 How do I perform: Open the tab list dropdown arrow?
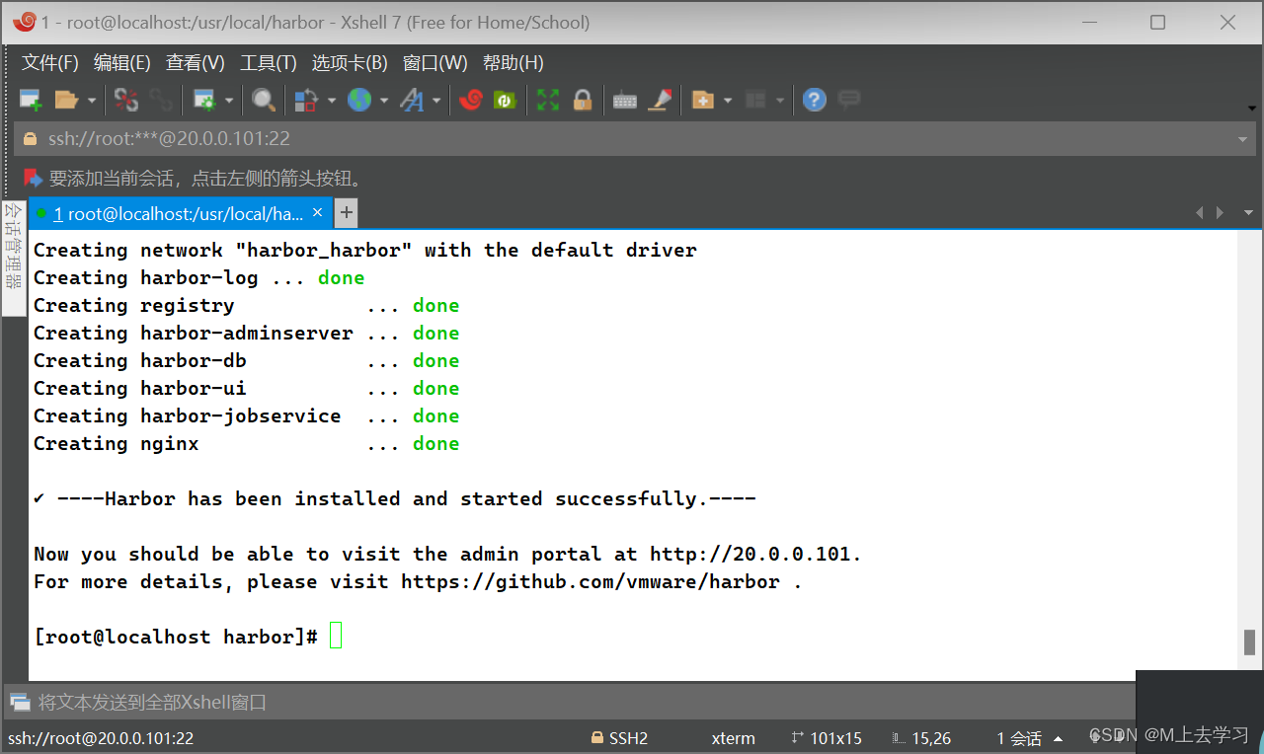pos(1248,212)
